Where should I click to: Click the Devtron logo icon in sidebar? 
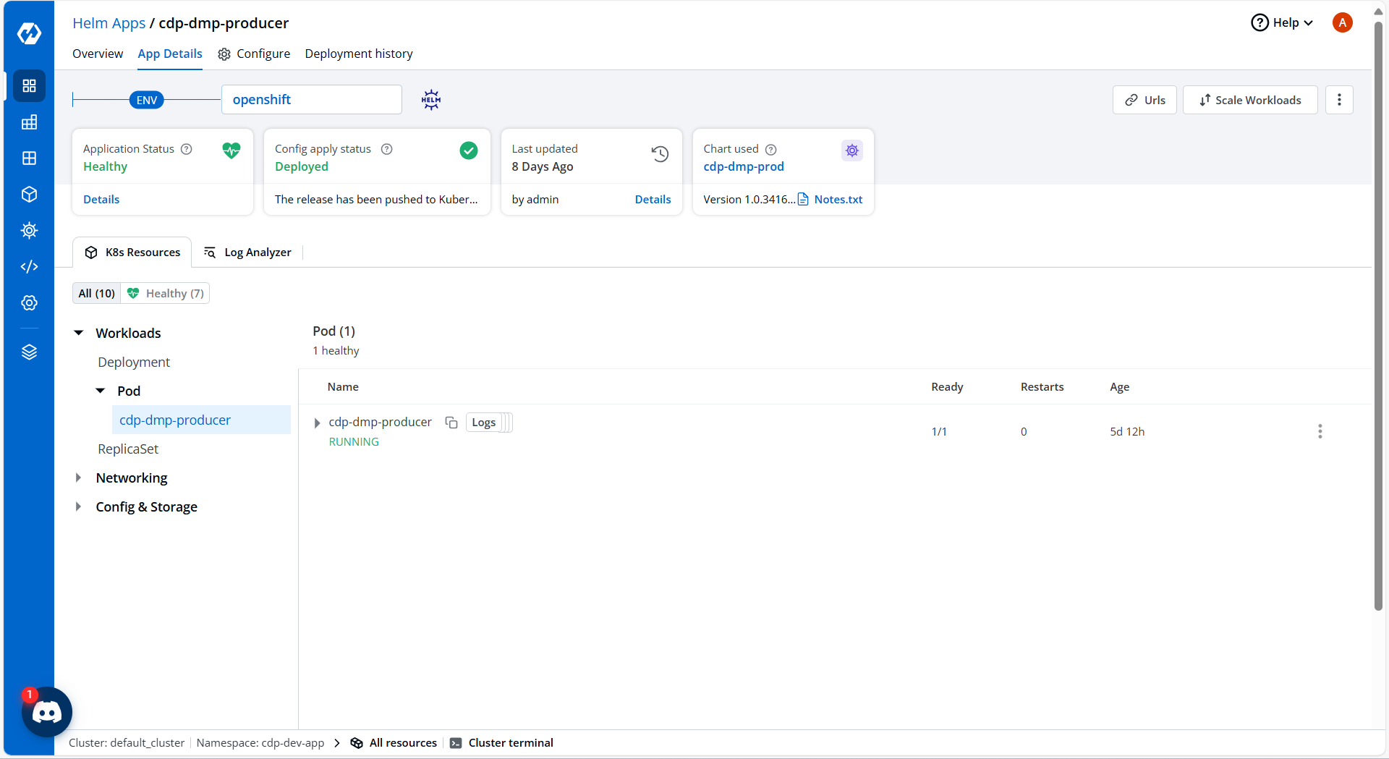(x=29, y=33)
